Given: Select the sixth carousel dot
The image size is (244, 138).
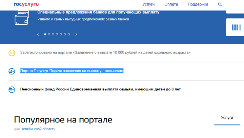Looking at the screenshot, I should pyautogui.click(x=65, y=34).
